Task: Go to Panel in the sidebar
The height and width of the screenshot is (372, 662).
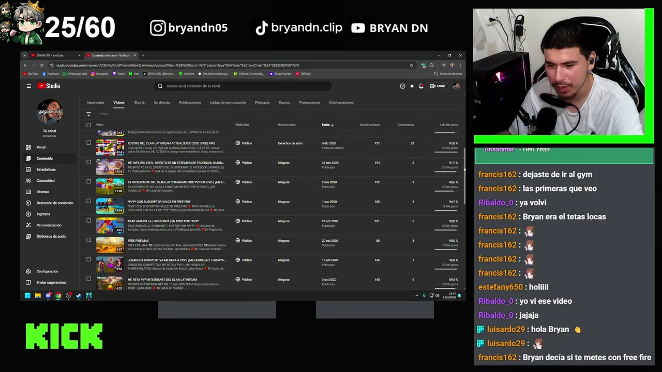Action: tap(41, 147)
